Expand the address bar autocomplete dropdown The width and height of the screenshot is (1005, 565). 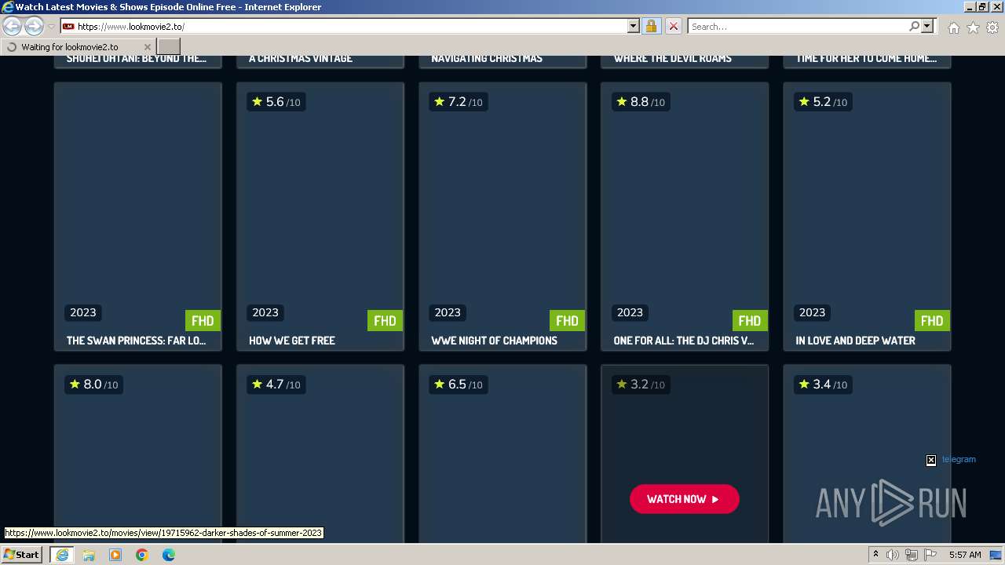[x=634, y=26]
